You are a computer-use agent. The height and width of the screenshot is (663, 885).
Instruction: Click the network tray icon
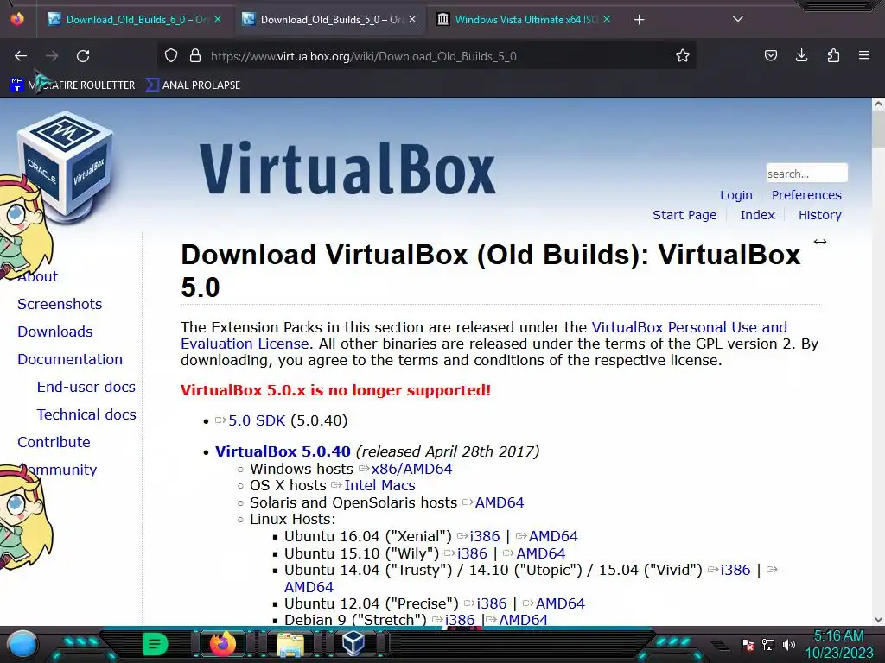pos(767,644)
